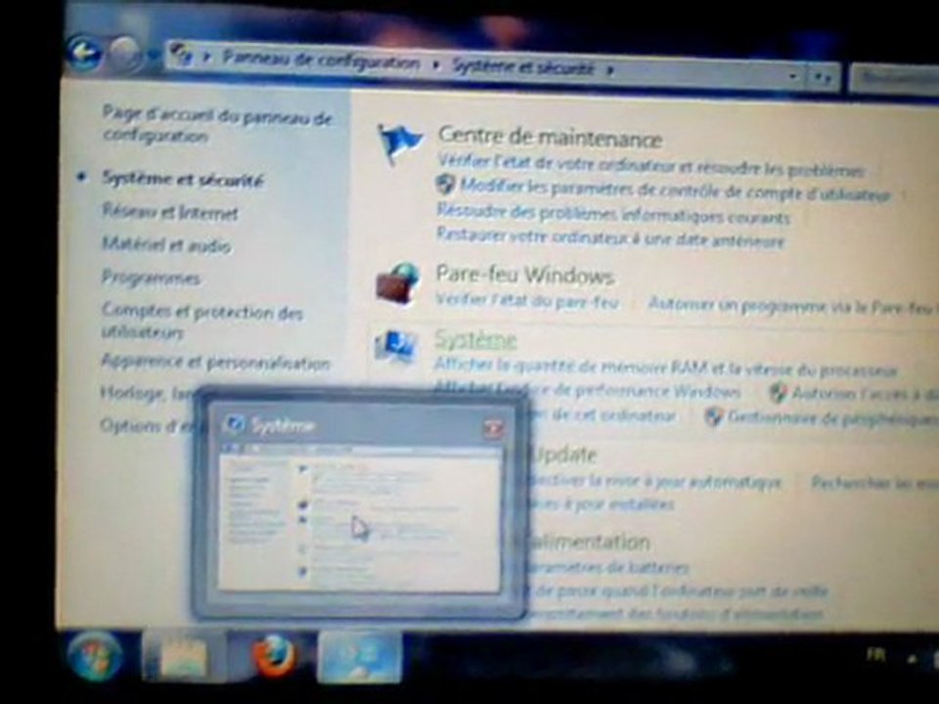Click the FR language indicator in tray

click(874, 655)
